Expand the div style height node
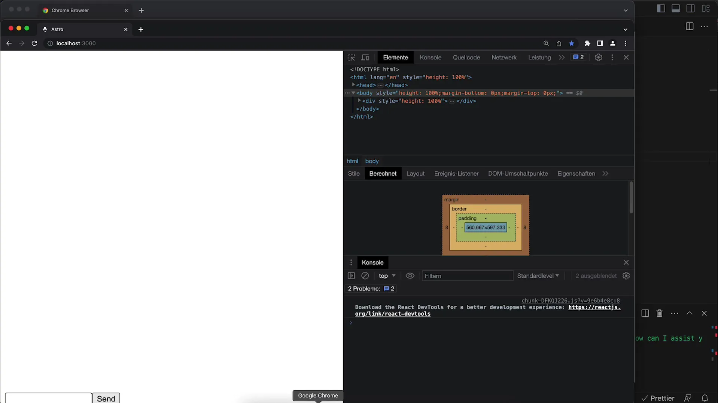 359,101
